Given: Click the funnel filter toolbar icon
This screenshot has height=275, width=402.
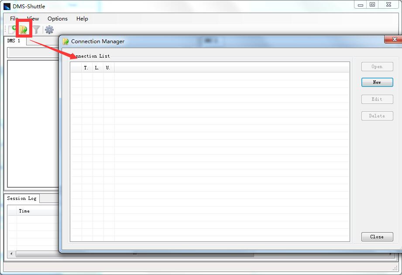Looking at the screenshot, I should coord(36,30).
